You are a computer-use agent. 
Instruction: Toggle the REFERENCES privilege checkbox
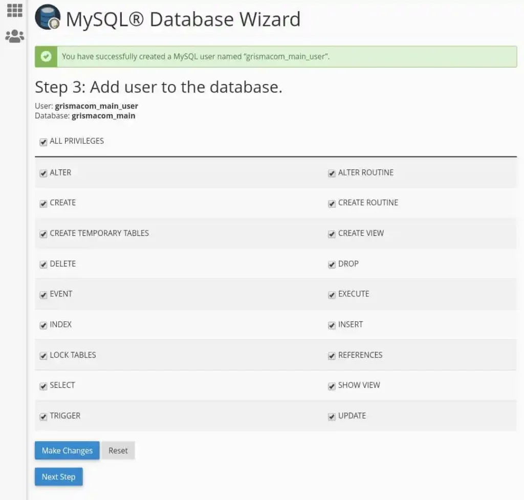coord(332,356)
